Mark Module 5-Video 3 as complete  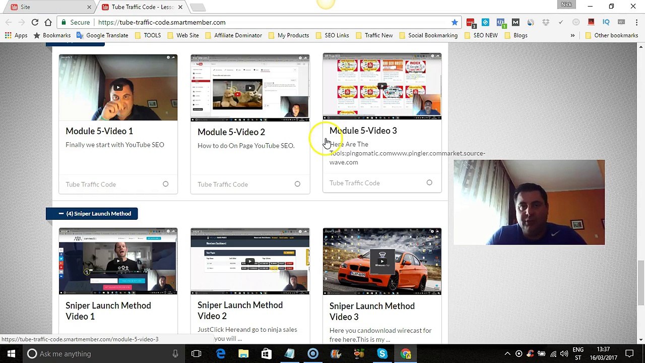[429, 183]
